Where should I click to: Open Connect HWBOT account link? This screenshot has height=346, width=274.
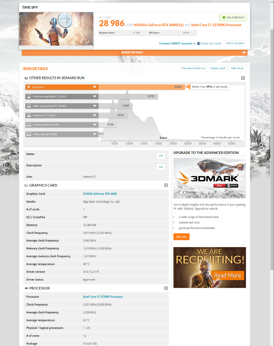pos(175,44)
